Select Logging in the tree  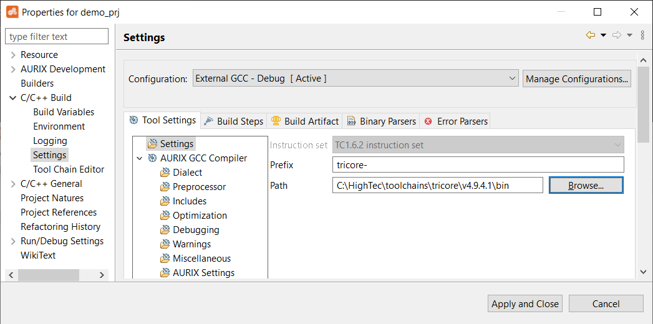click(50, 141)
